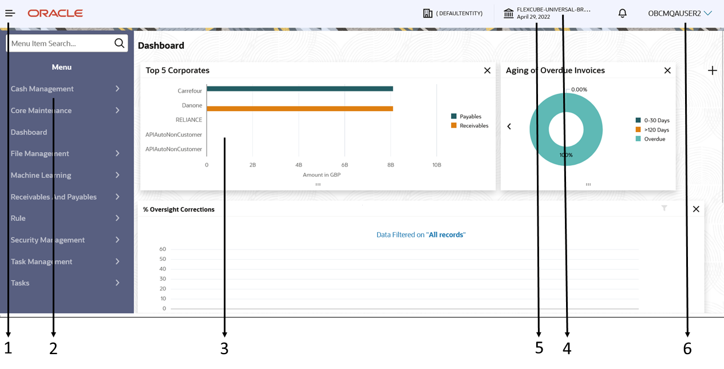Expand Tasks menu
Screen dimensions: 724x369
point(65,283)
